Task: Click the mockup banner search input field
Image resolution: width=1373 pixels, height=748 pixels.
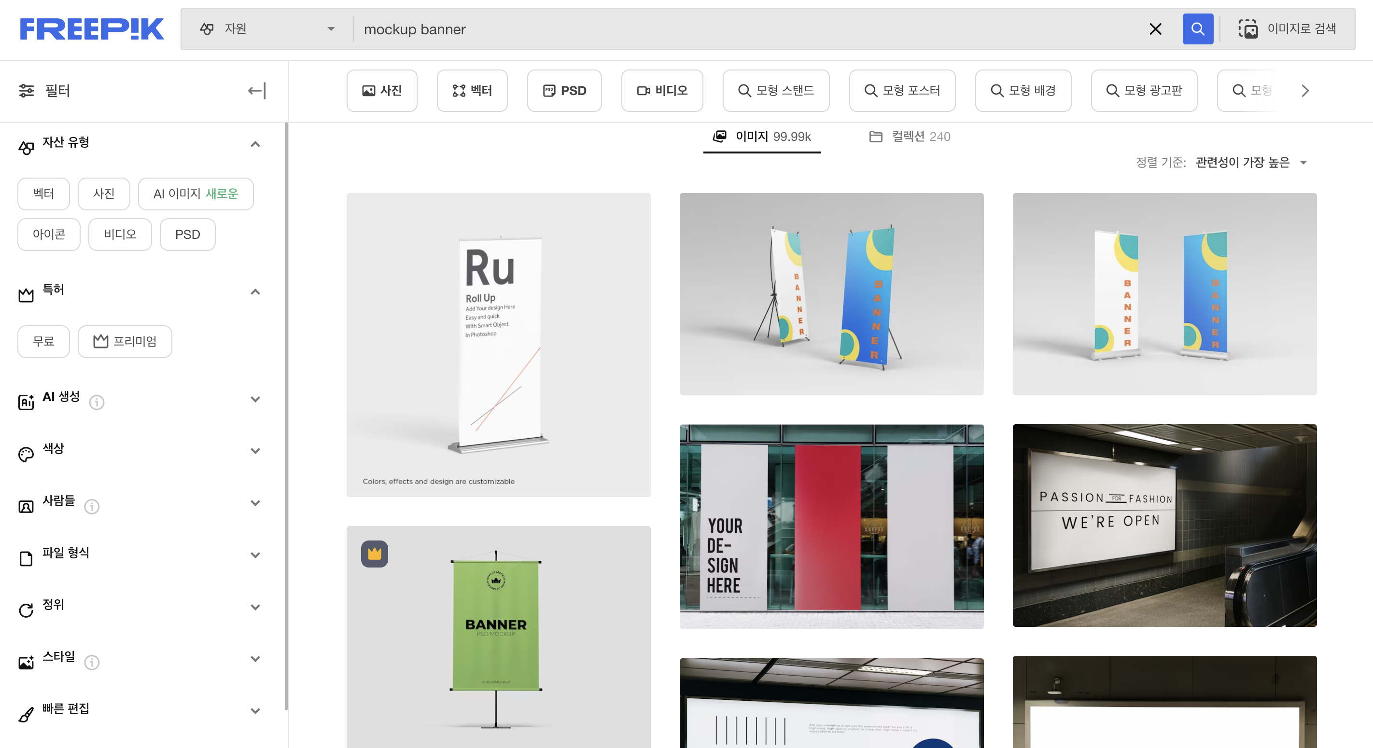Action: tap(746, 29)
